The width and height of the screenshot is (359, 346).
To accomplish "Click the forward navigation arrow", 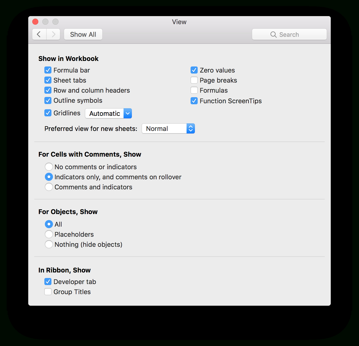I will 53,34.
